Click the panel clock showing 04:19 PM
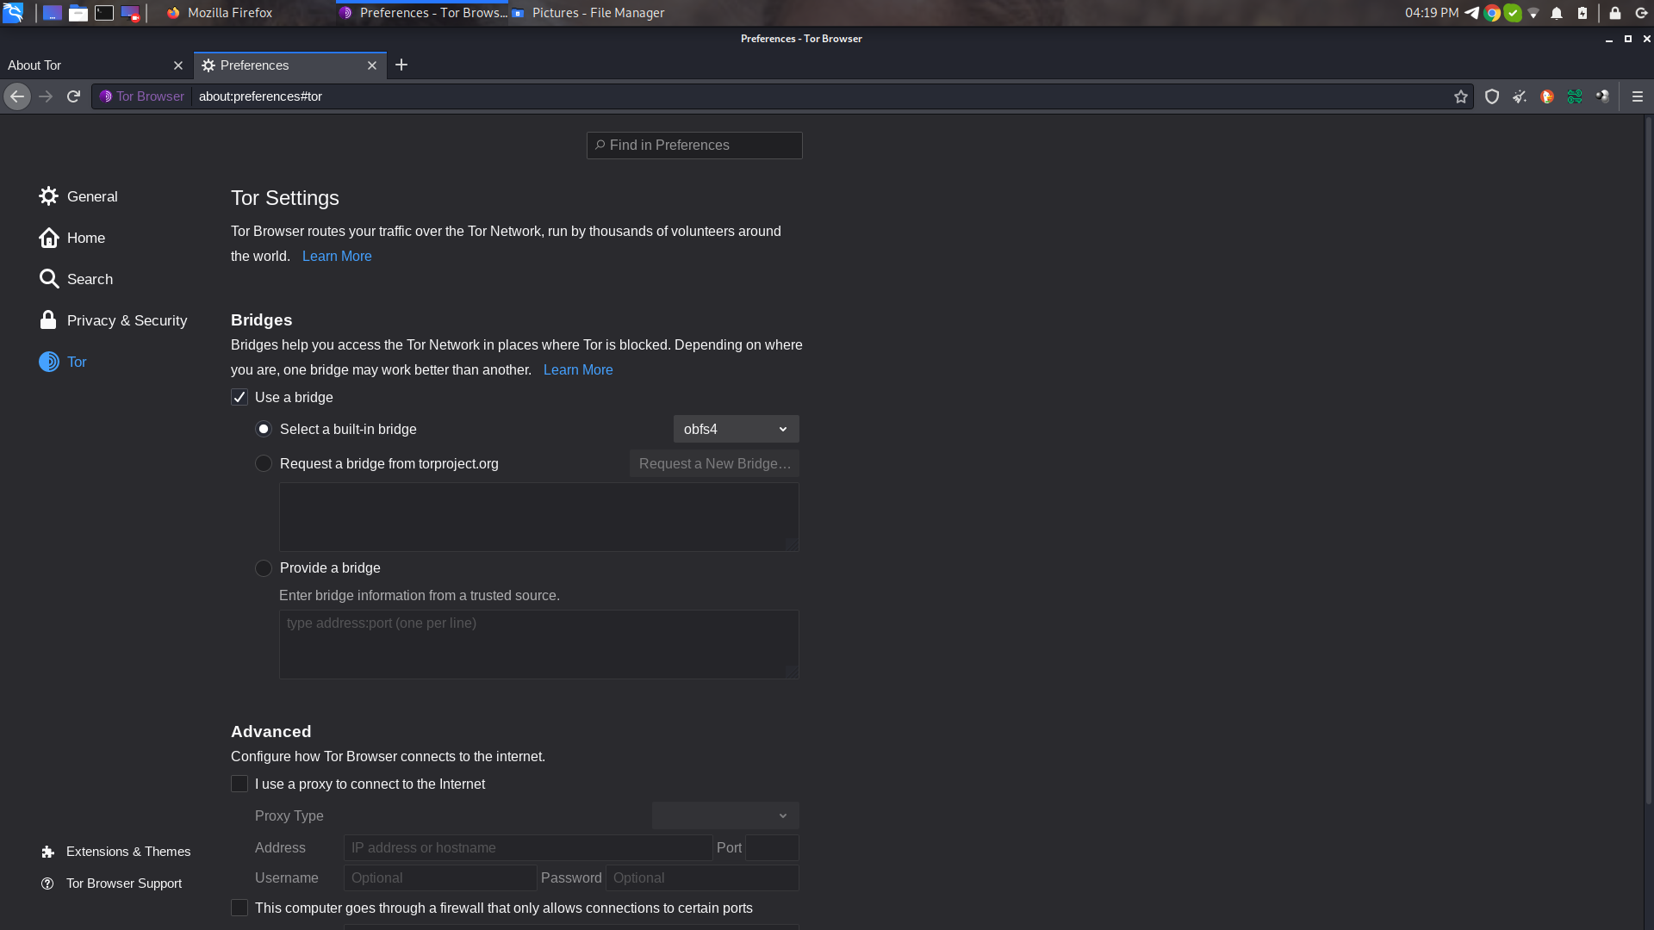The height and width of the screenshot is (930, 1654). point(1432,13)
